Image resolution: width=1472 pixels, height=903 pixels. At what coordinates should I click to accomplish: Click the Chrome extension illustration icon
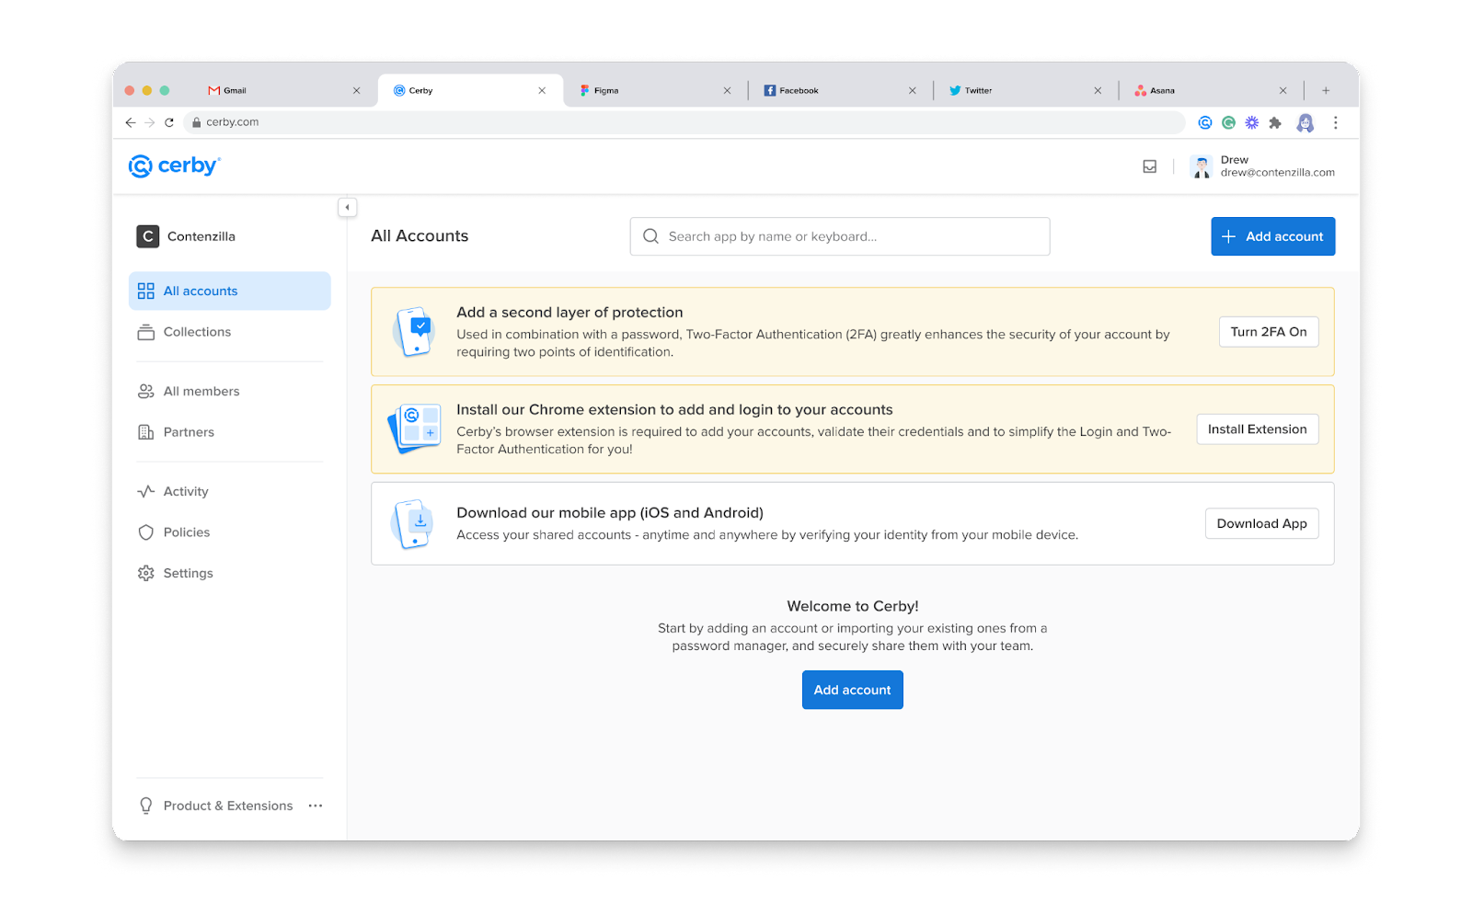coord(414,429)
